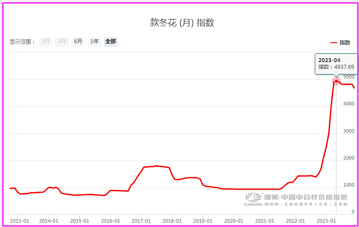Select the 3月 display range button
Viewport: 359px width, 227px height.
point(62,42)
